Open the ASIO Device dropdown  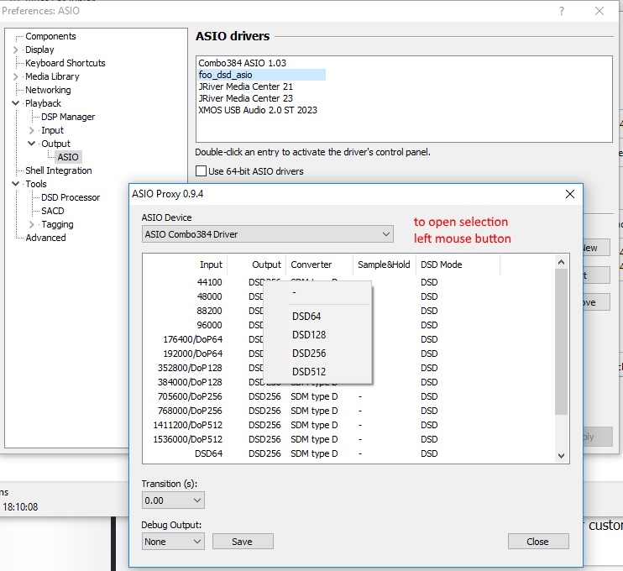[x=267, y=233]
